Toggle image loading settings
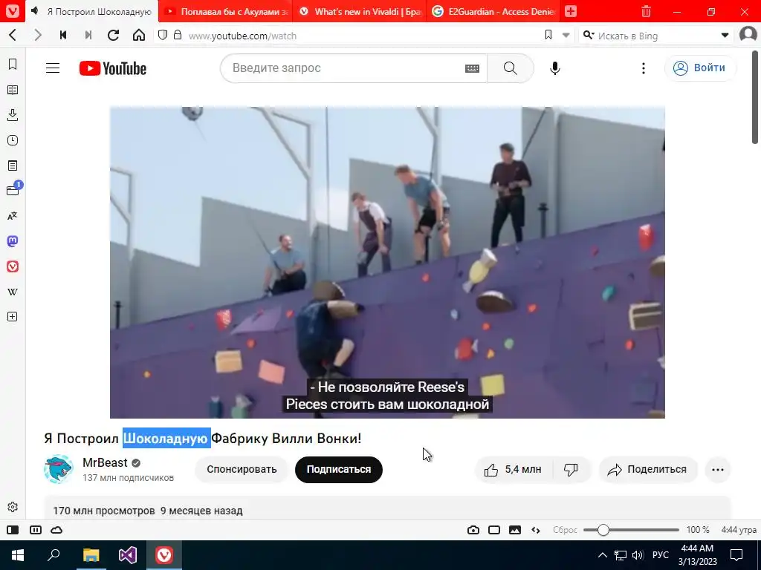The image size is (761, 570). point(515,530)
